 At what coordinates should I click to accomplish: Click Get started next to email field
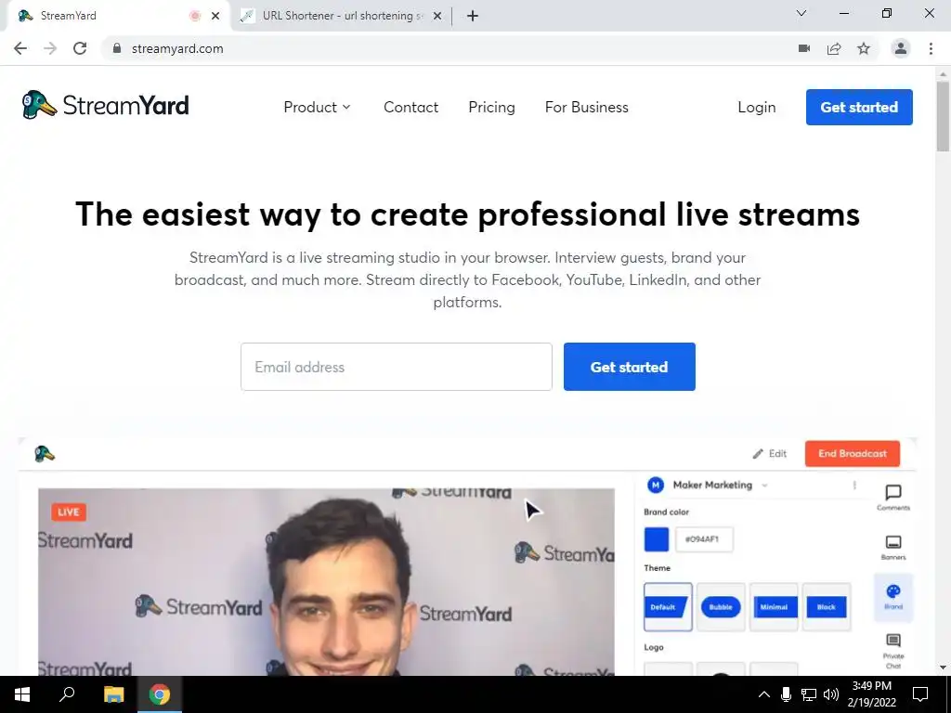pyautogui.click(x=629, y=367)
